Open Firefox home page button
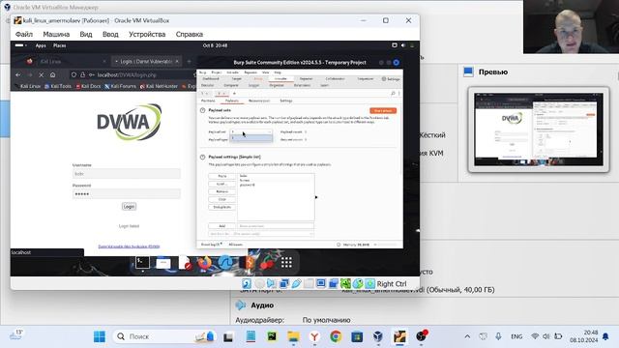Image resolution: width=619 pixels, height=348 pixels. tap(52, 74)
